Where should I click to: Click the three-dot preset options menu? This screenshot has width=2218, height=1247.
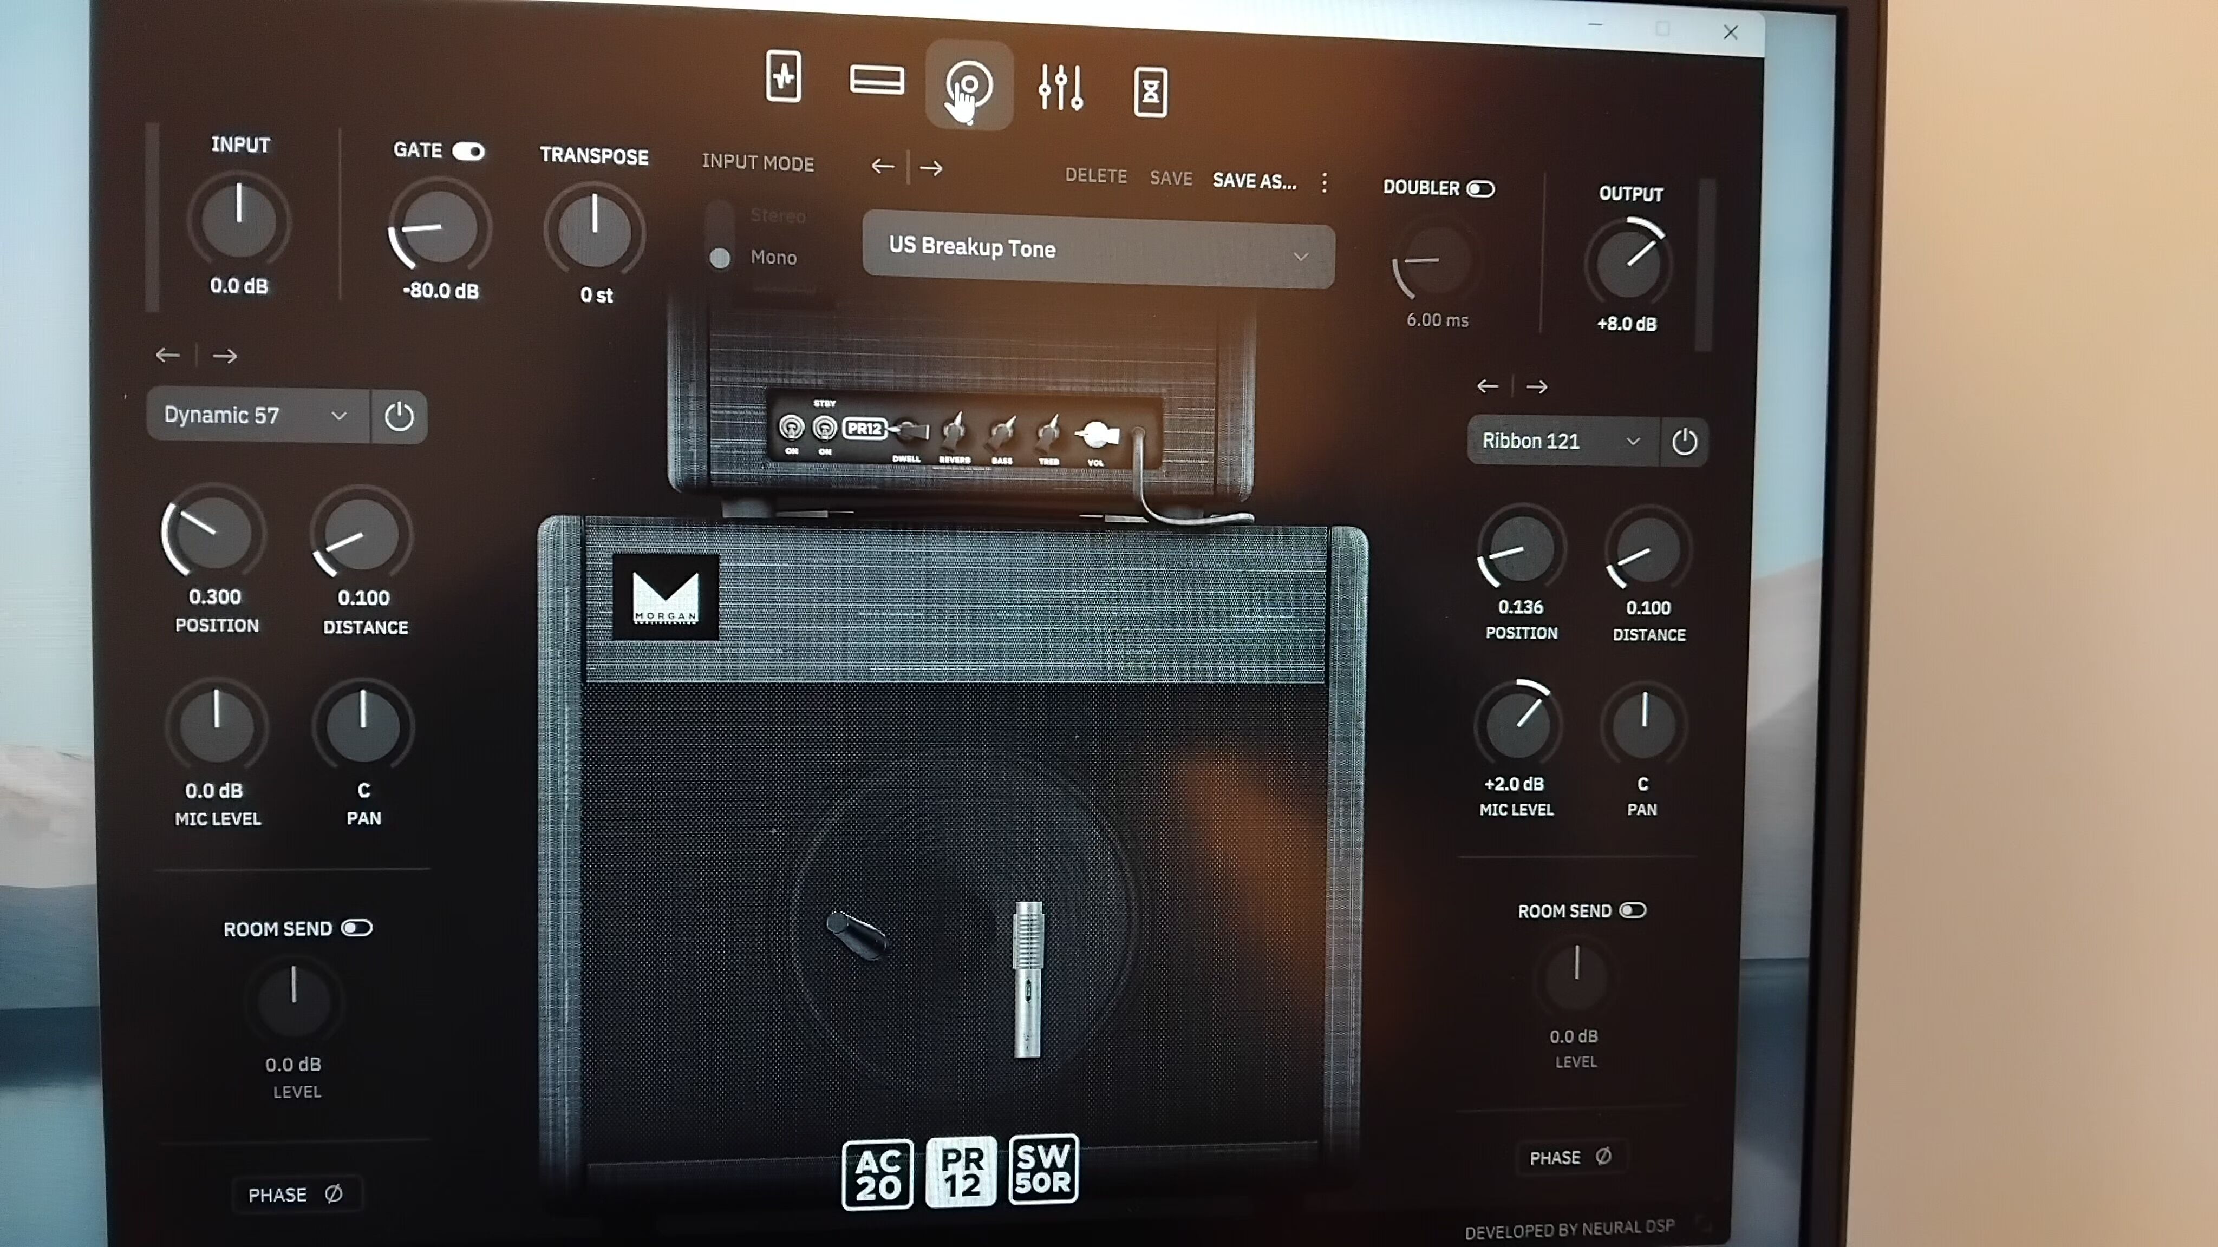click(1325, 182)
